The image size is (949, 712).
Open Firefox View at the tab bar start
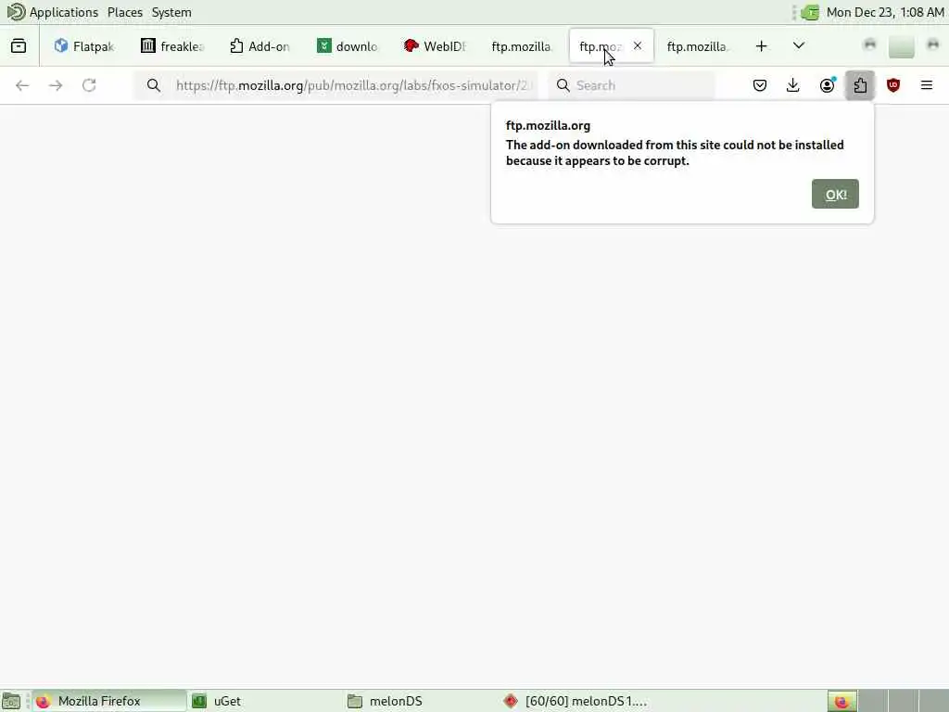pyautogui.click(x=19, y=46)
